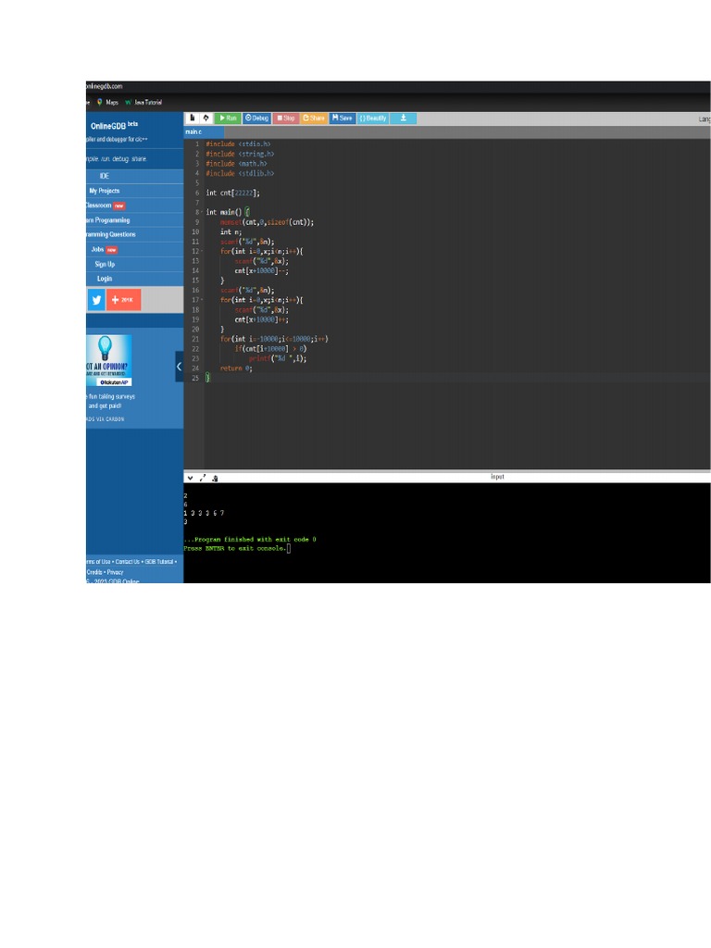Run the program with the Run button
The height and width of the screenshot is (948, 711).
[227, 118]
